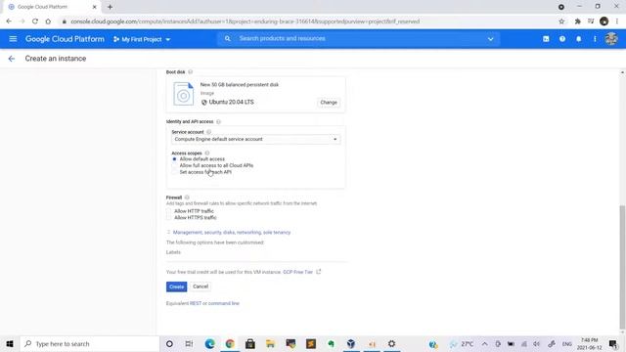Open the equivalent command line link
Image resolution: width=626 pixels, height=352 pixels.
coord(224,303)
